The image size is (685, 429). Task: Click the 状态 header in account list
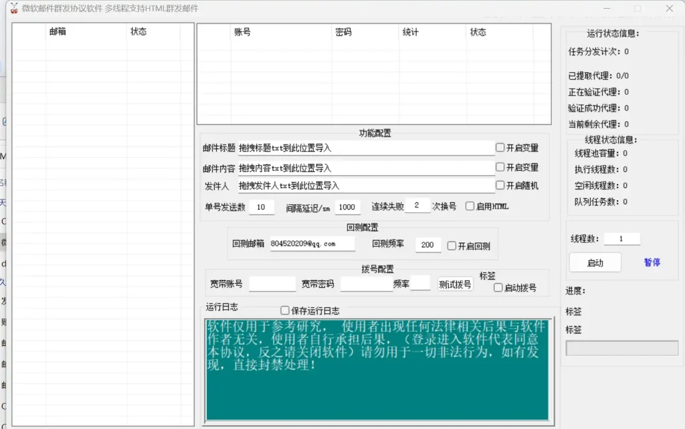[499, 32]
